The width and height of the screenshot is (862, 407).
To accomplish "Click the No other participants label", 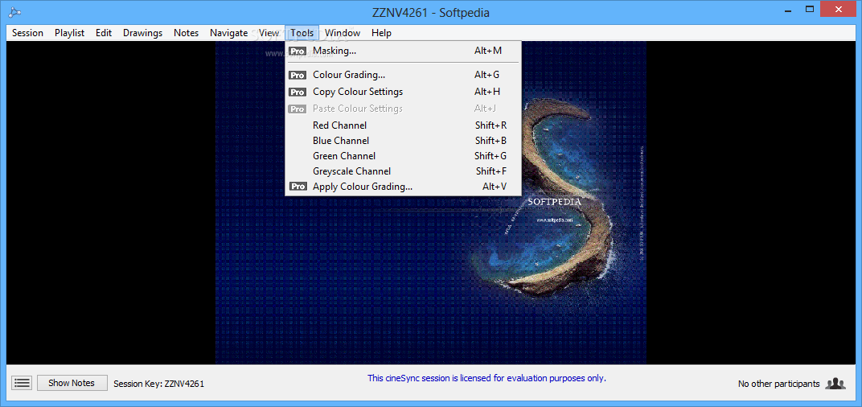I will click(778, 384).
